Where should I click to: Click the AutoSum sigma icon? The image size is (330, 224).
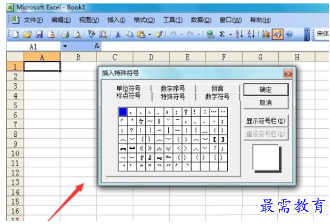point(222,34)
